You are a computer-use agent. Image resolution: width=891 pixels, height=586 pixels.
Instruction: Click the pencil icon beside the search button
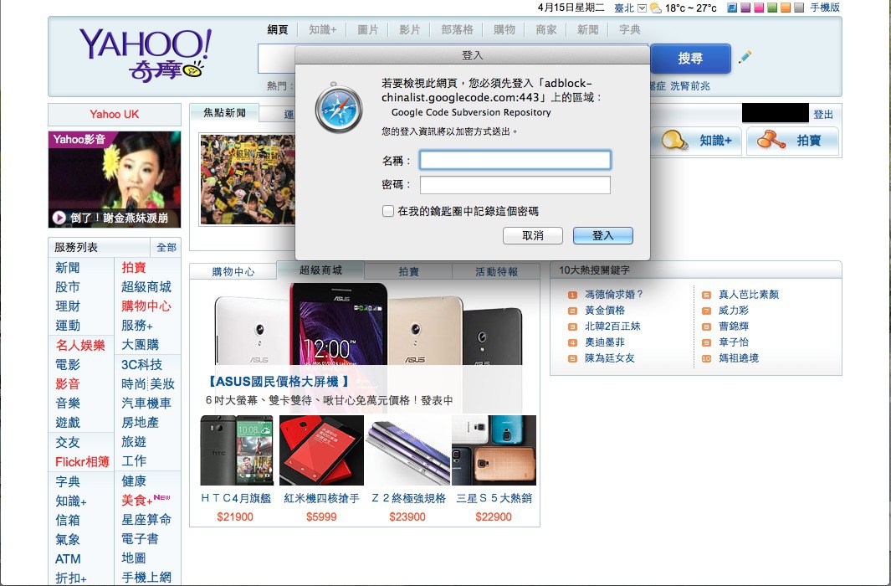coord(745,57)
